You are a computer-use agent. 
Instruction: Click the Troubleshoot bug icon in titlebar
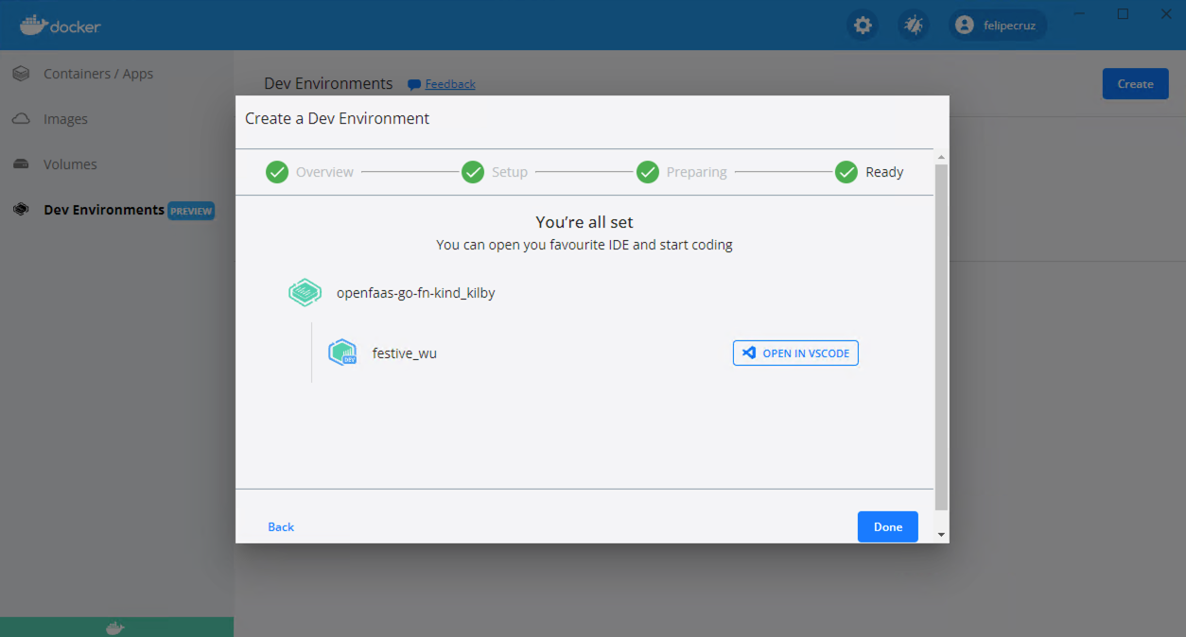[x=913, y=25]
